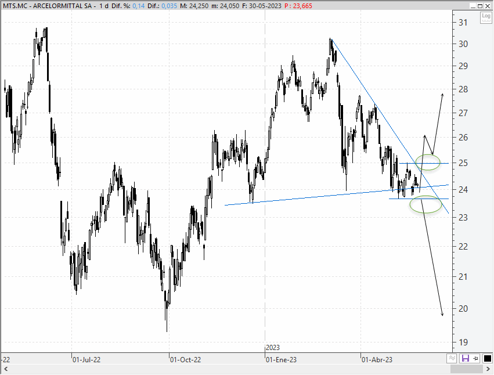This screenshot has width=494, height=375.
Task: Click the pin icon beside save
Action: point(475,358)
